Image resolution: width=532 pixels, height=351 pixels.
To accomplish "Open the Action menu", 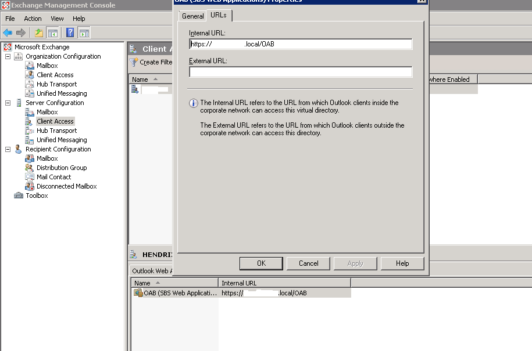I will pos(33,19).
